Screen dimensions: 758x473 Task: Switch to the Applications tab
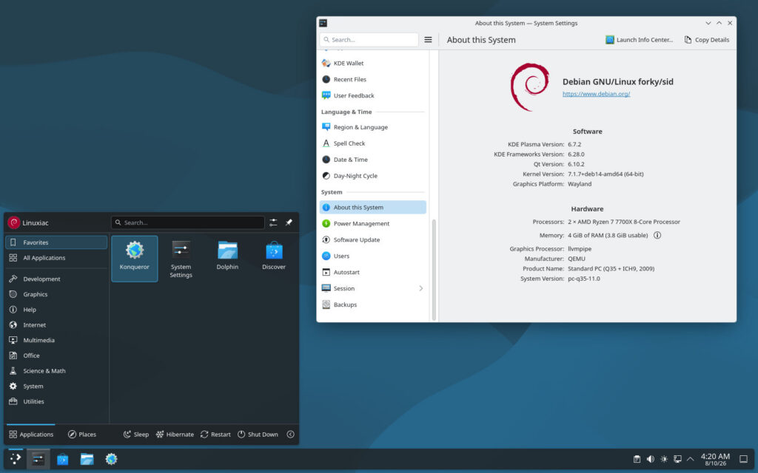pyautogui.click(x=31, y=435)
